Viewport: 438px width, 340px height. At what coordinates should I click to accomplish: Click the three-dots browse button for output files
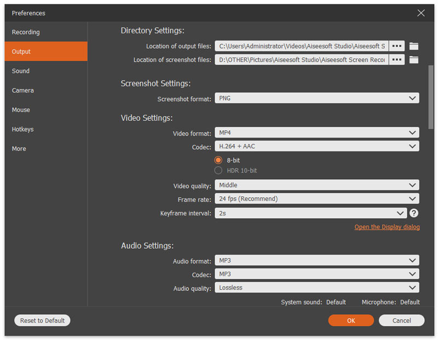pos(397,46)
